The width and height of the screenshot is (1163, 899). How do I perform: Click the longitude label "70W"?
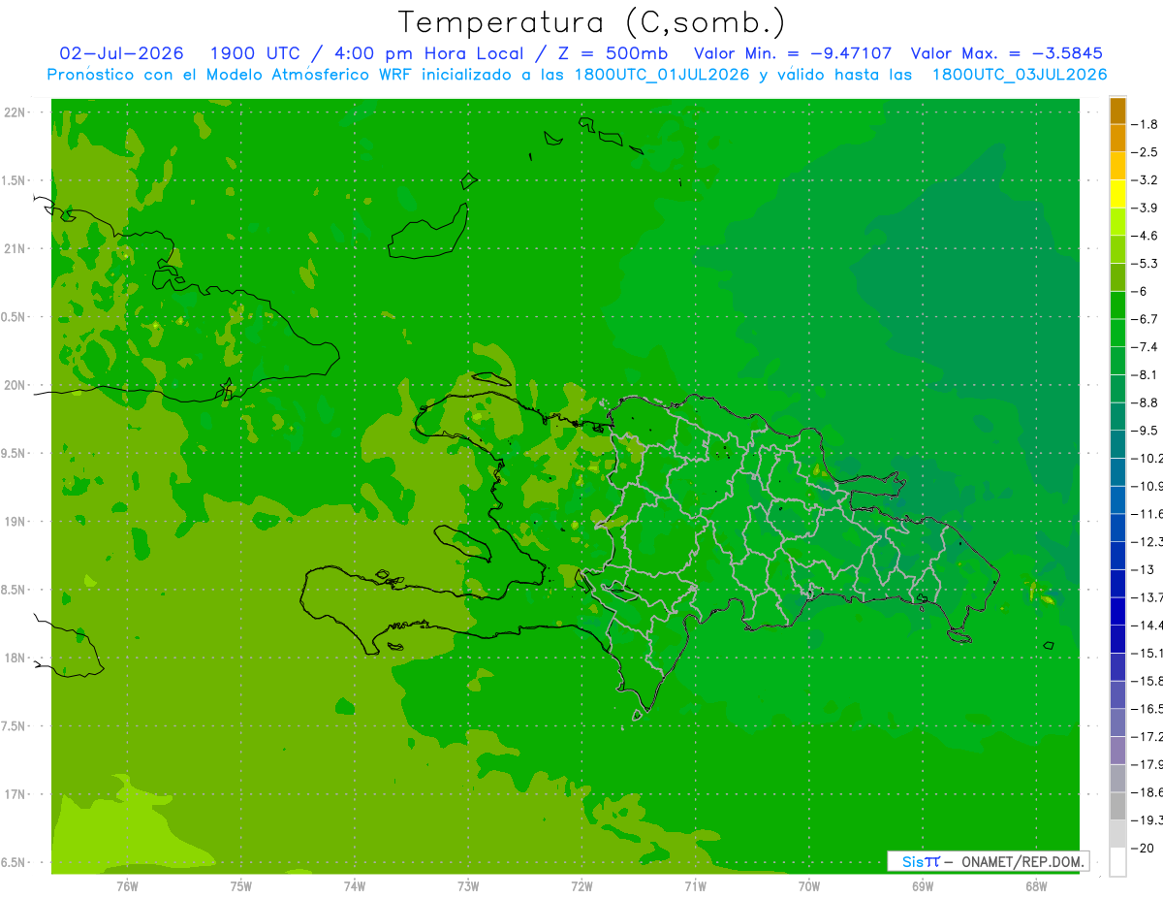808,885
